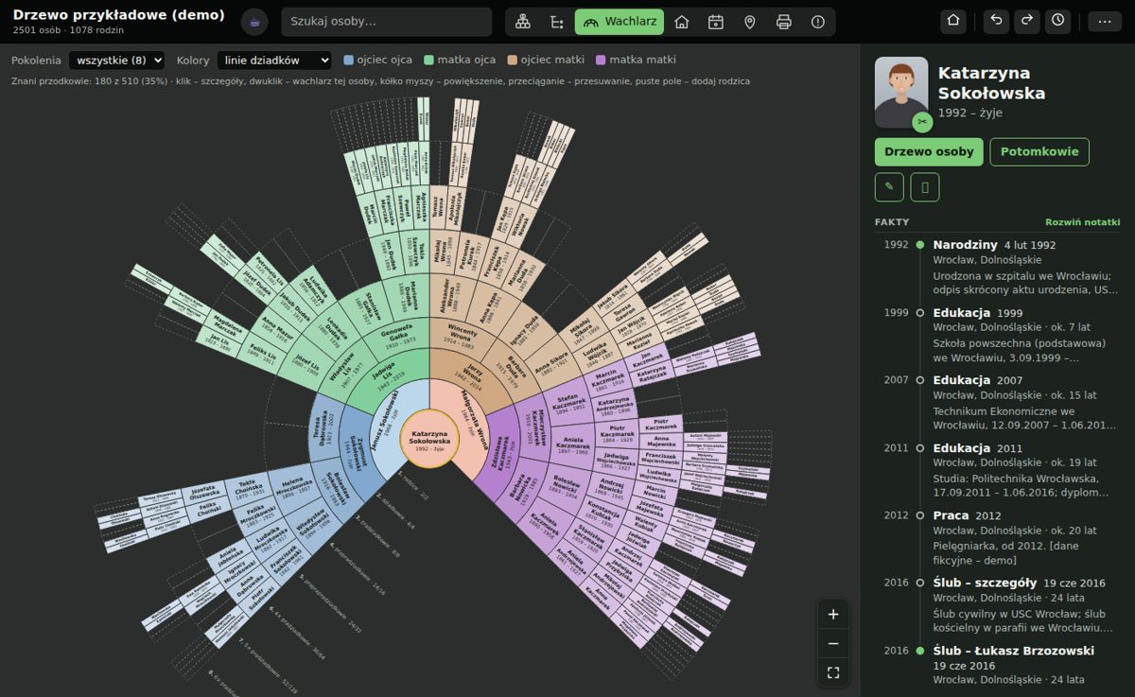Open the 2012 Praca timeline entry

tap(997, 539)
